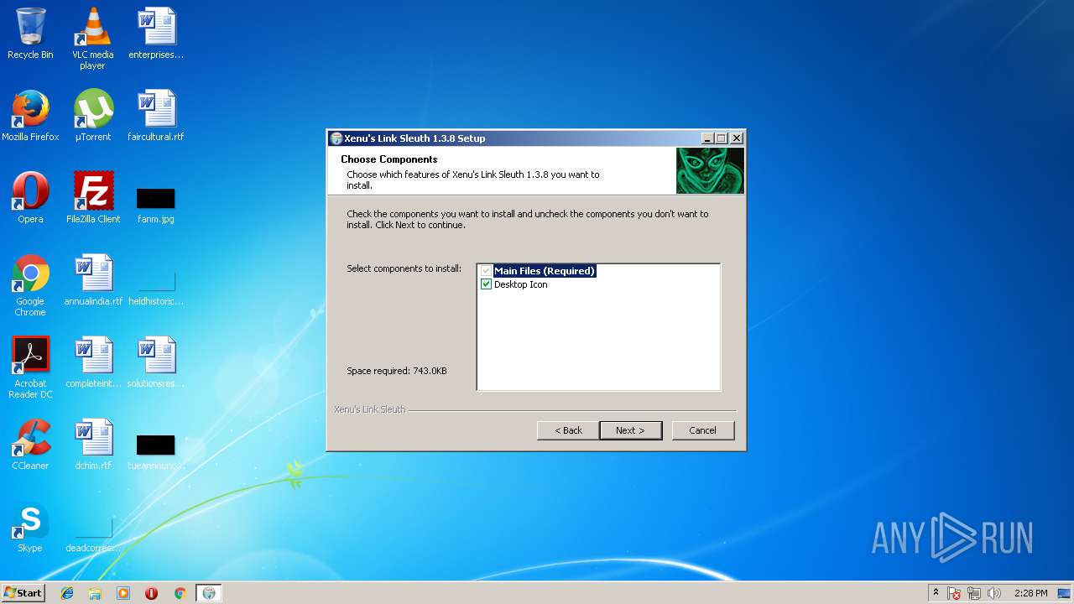Select the fanm.jpg image file
The width and height of the screenshot is (1074, 604).
[x=156, y=205]
